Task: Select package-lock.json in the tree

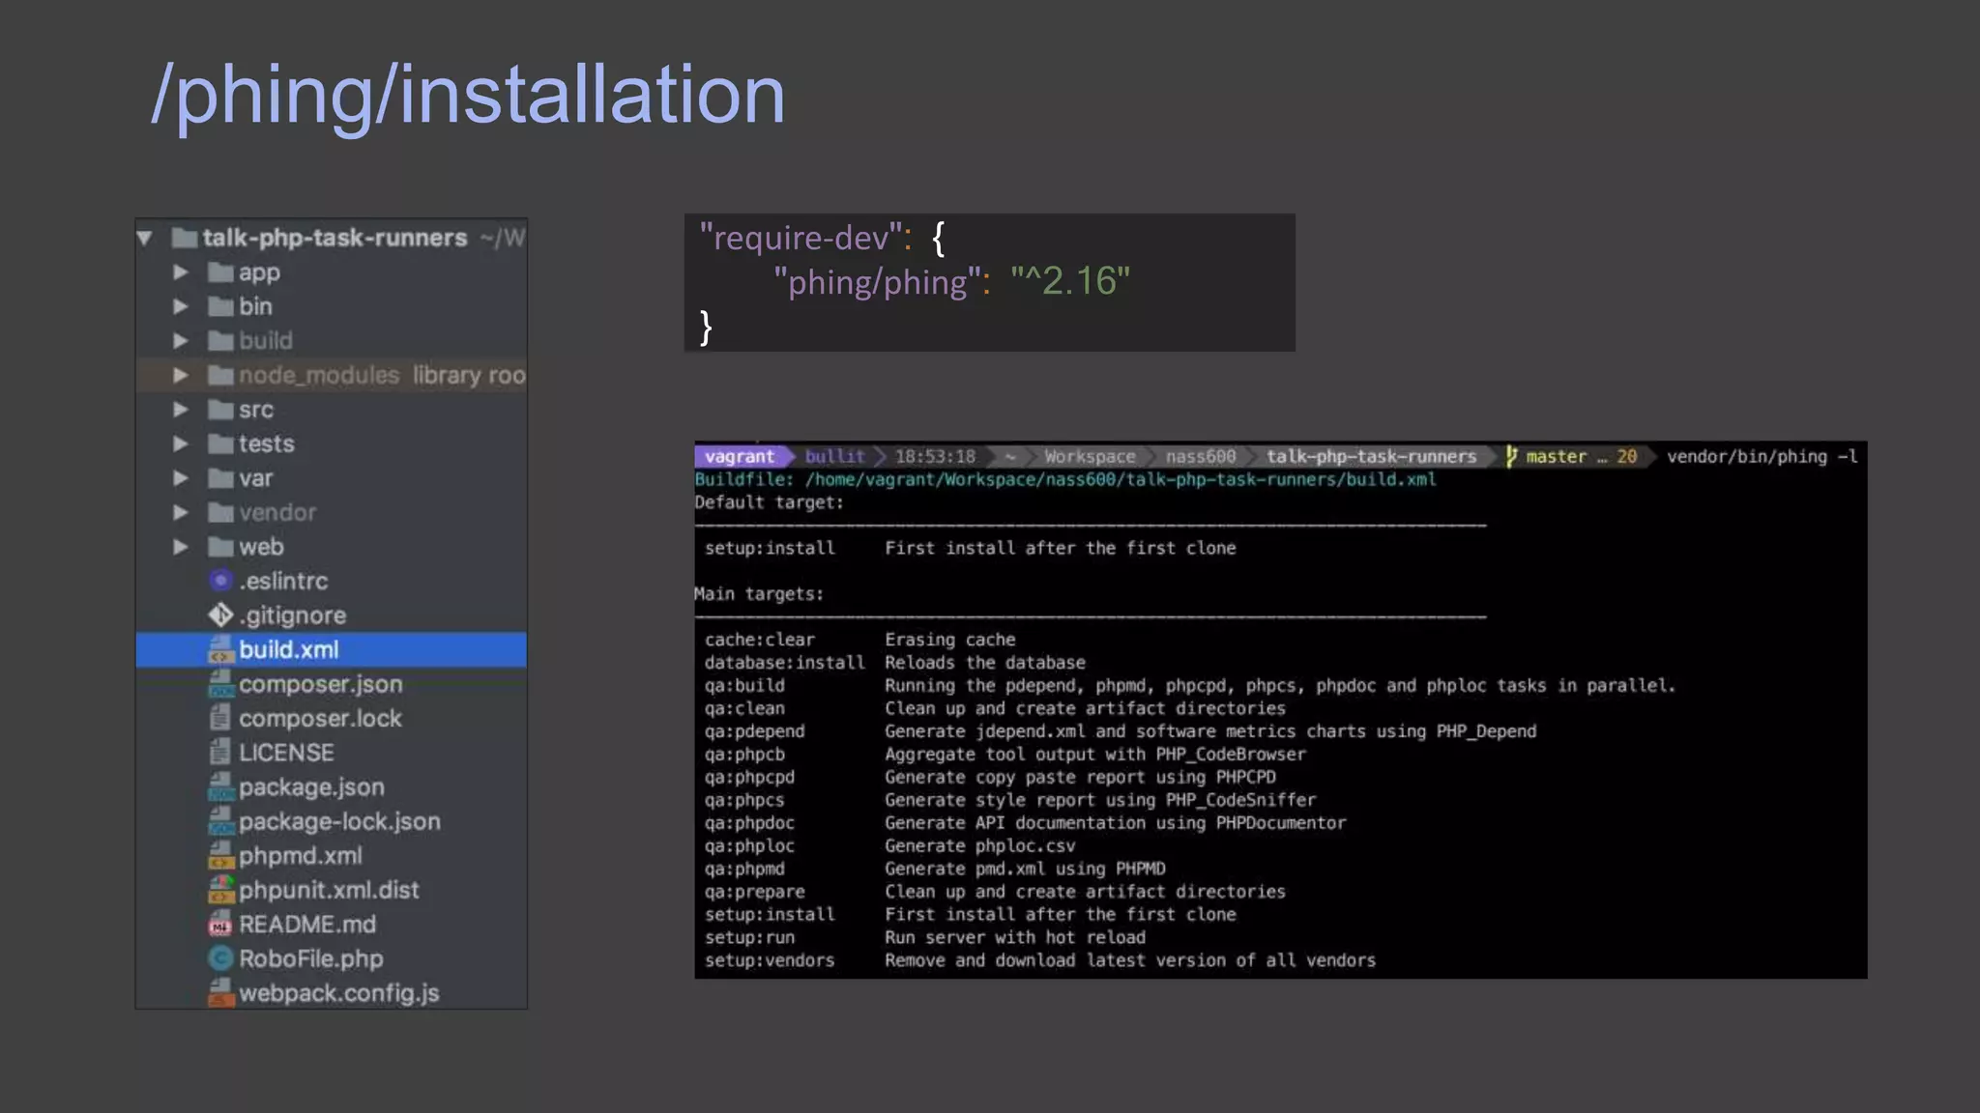Action: pos(339,821)
